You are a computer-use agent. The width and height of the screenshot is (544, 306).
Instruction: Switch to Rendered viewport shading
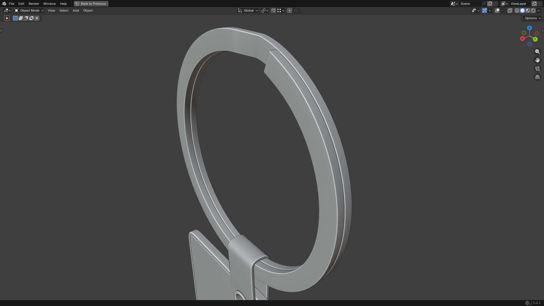click(533, 10)
